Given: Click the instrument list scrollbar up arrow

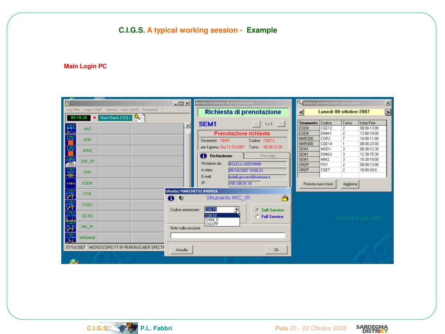Looking at the screenshot, I should click(x=188, y=125).
